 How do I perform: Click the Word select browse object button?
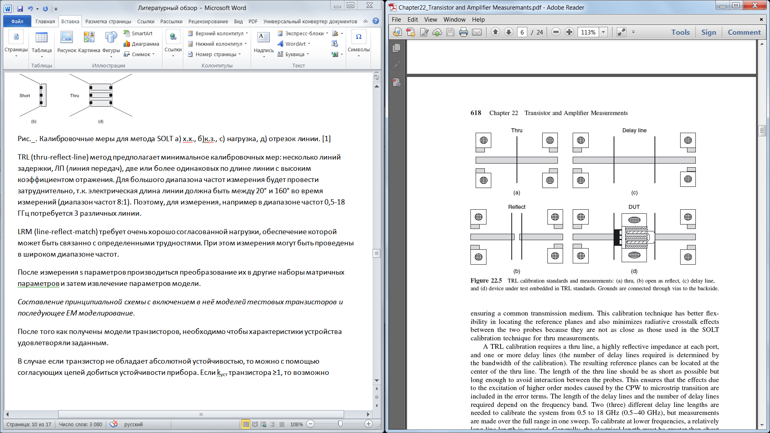tap(377, 397)
